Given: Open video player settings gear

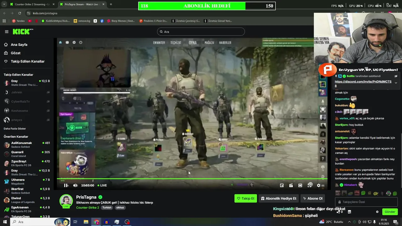Looking at the screenshot, I should coord(318,186).
